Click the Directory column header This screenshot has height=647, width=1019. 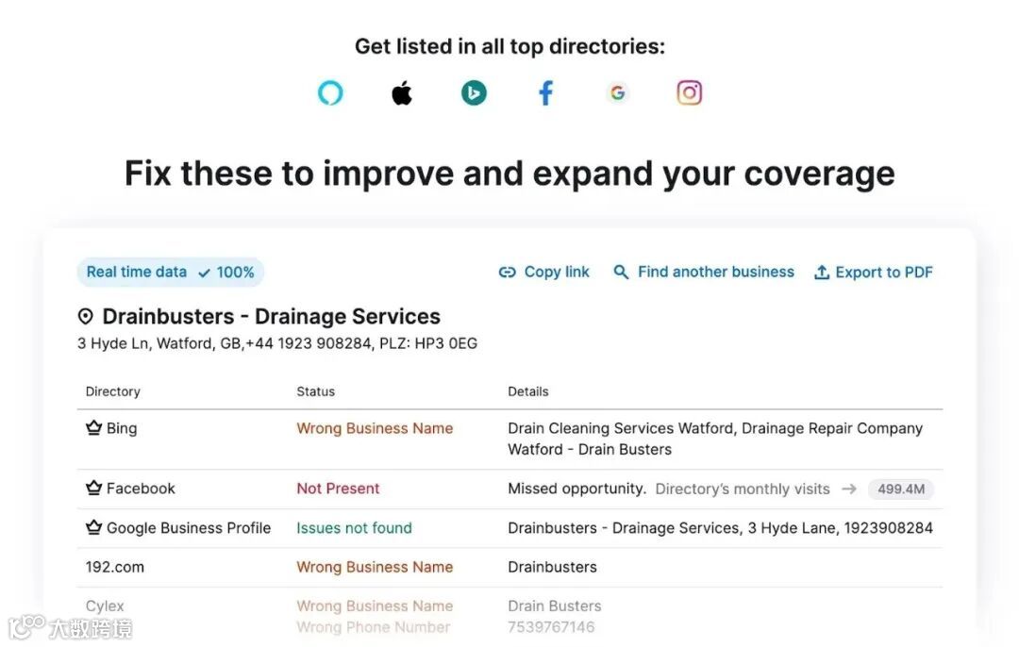112,391
